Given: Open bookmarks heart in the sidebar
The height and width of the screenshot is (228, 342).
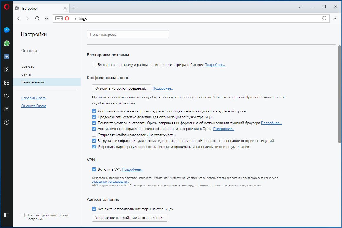Looking at the screenshot, I should pos(6,96).
